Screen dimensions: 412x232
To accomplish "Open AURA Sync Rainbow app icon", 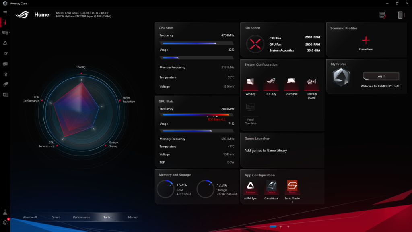I will coord(250,187).
